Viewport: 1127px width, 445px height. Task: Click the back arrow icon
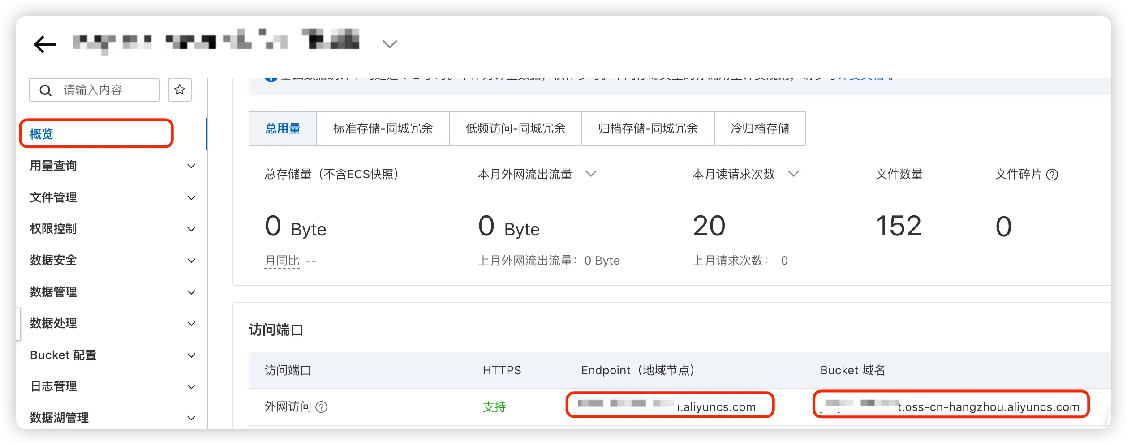pyautogui.click(x=44, y=44)
